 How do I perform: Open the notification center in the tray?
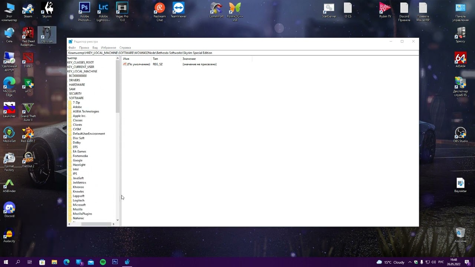[x=467, y=262]
